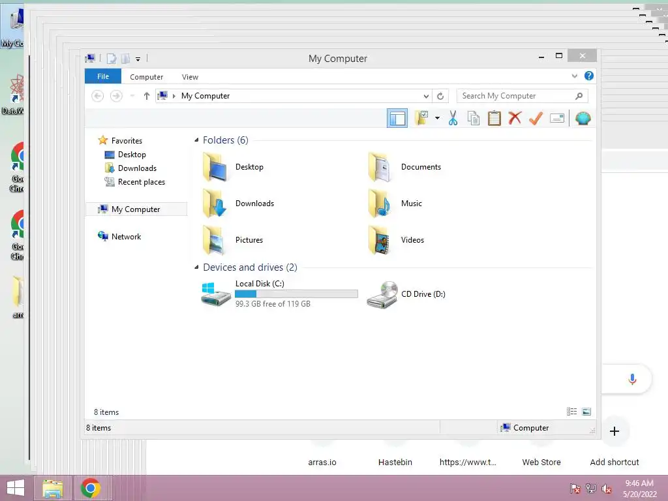Open the address bar history dropdown
The image size is (668, 501).
click(425, 96)
